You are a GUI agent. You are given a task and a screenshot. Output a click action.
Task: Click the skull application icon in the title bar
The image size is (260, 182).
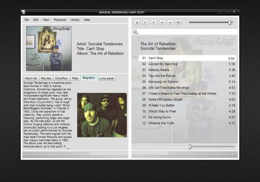tap(23, 12)
